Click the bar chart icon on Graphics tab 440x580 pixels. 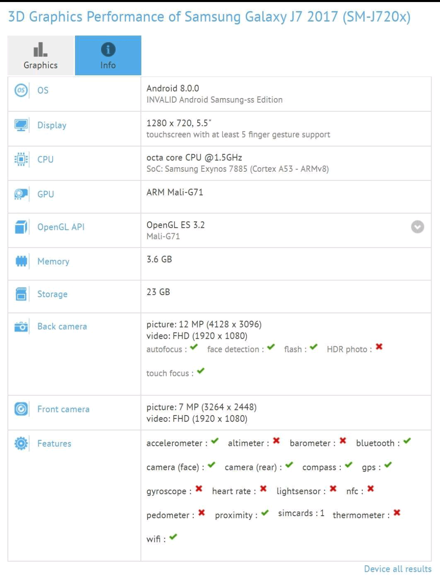click(x=40, y=49)
